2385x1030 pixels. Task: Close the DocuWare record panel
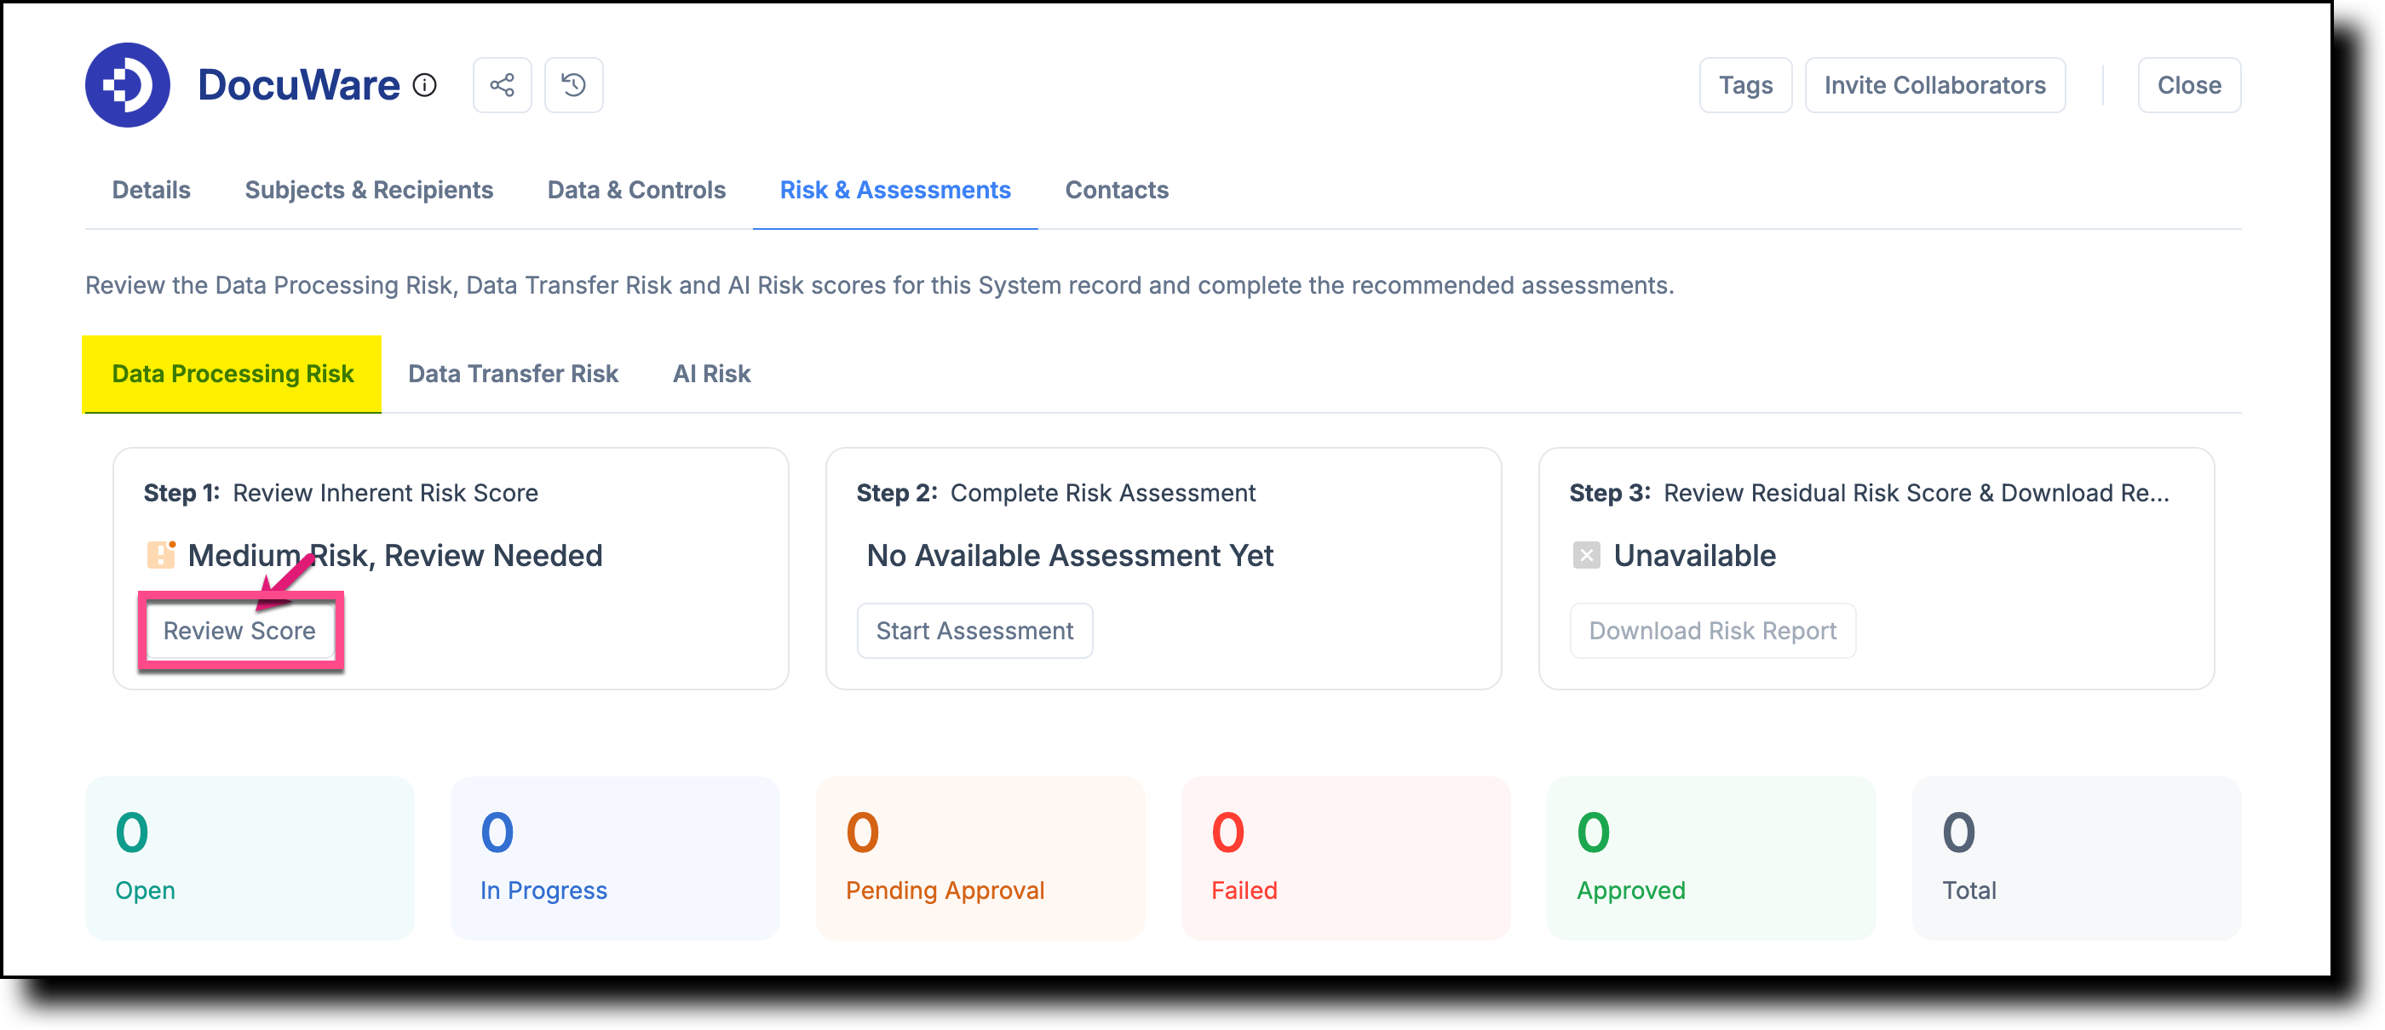[x=2189, y=85]
